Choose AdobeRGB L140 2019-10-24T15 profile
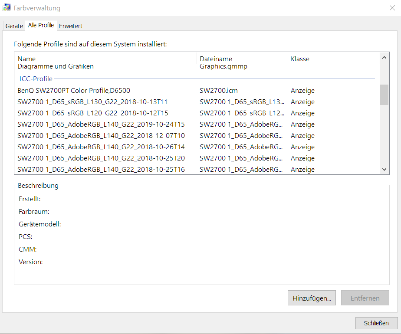 101,124
